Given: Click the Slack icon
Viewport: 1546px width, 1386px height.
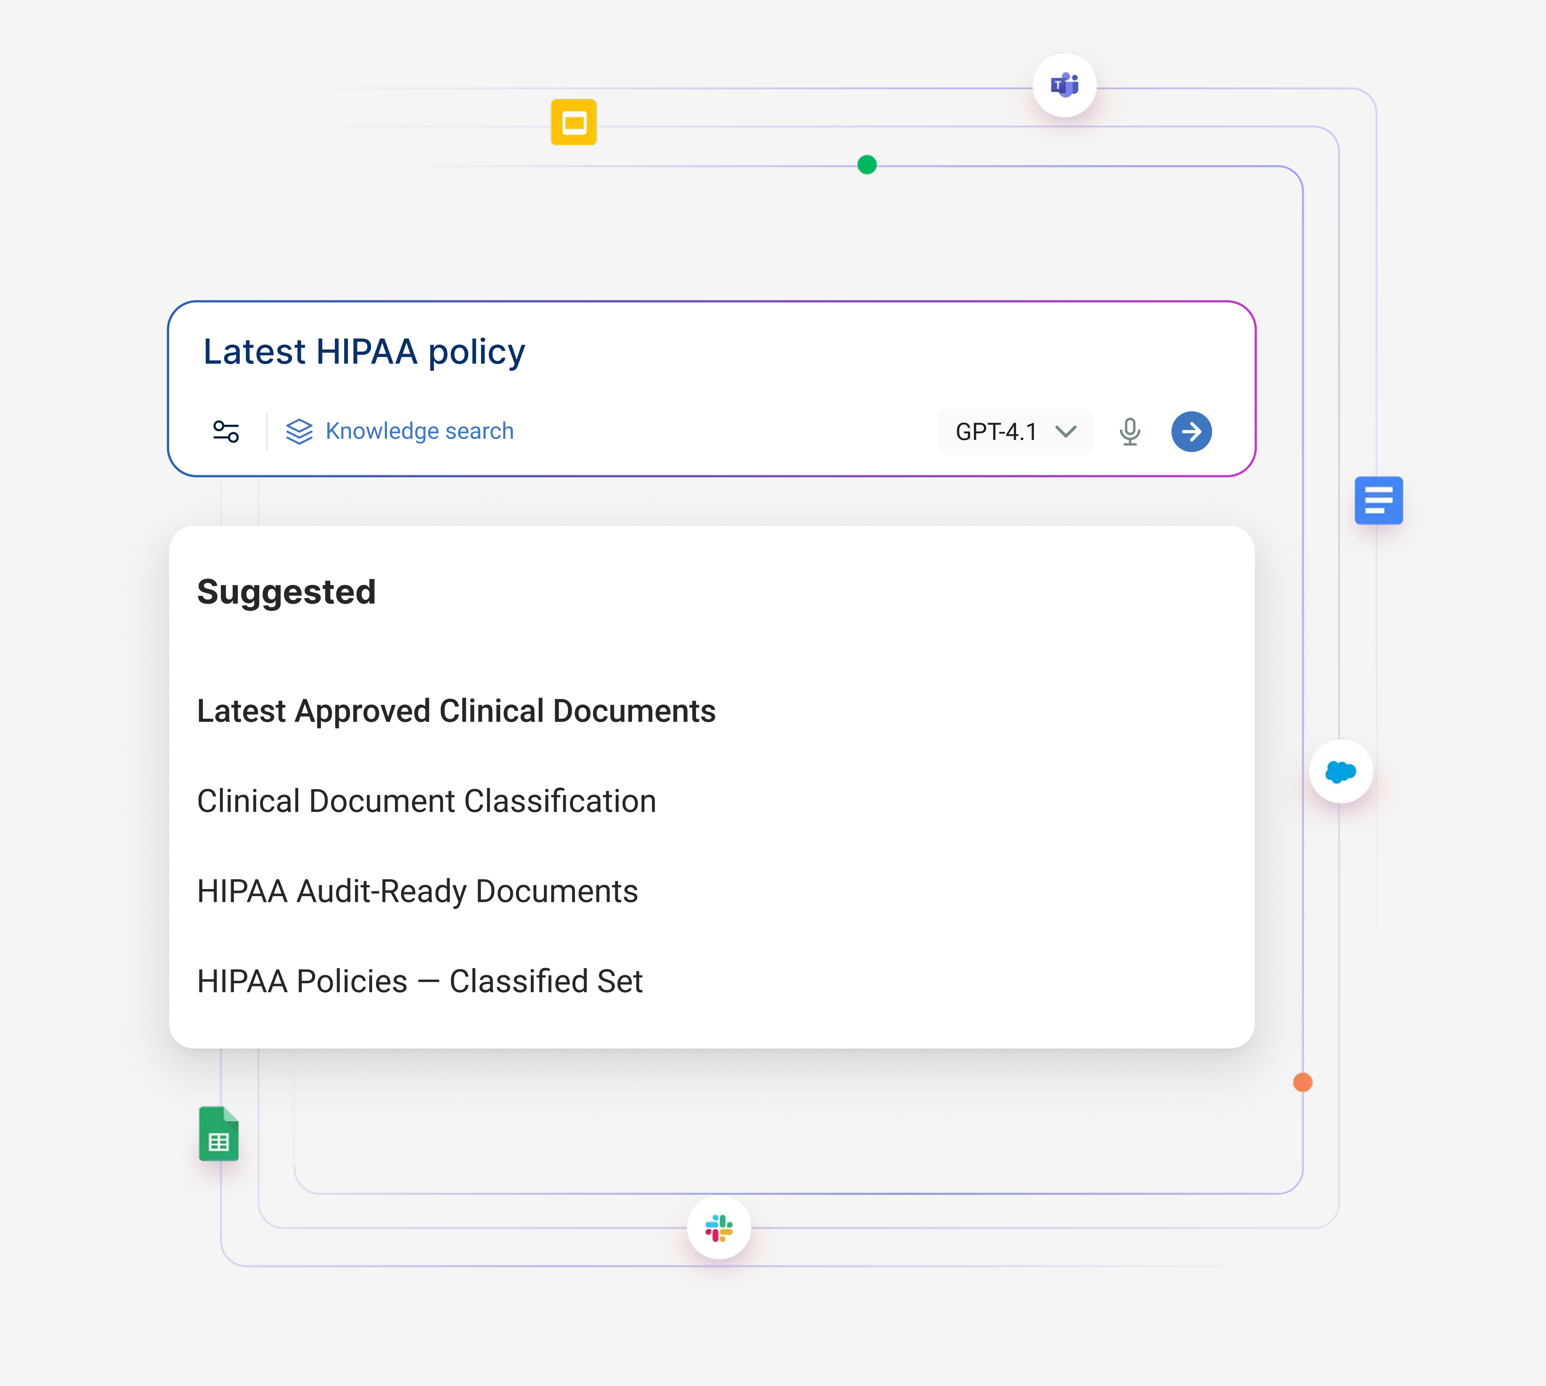Looking at the screenshot, I should tap(718, 1228).
